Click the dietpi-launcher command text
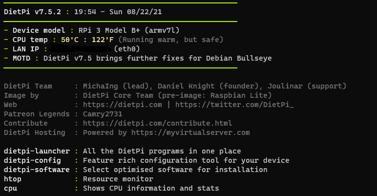Image resolution: width=377 pixels, height=196 pixels. tap(37, 151)
